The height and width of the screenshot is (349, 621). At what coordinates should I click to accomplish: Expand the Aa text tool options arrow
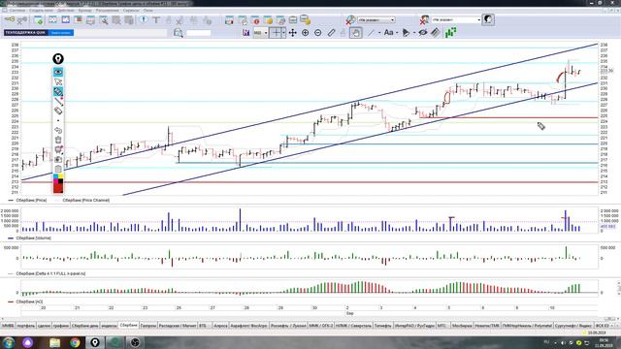[397, 33]
